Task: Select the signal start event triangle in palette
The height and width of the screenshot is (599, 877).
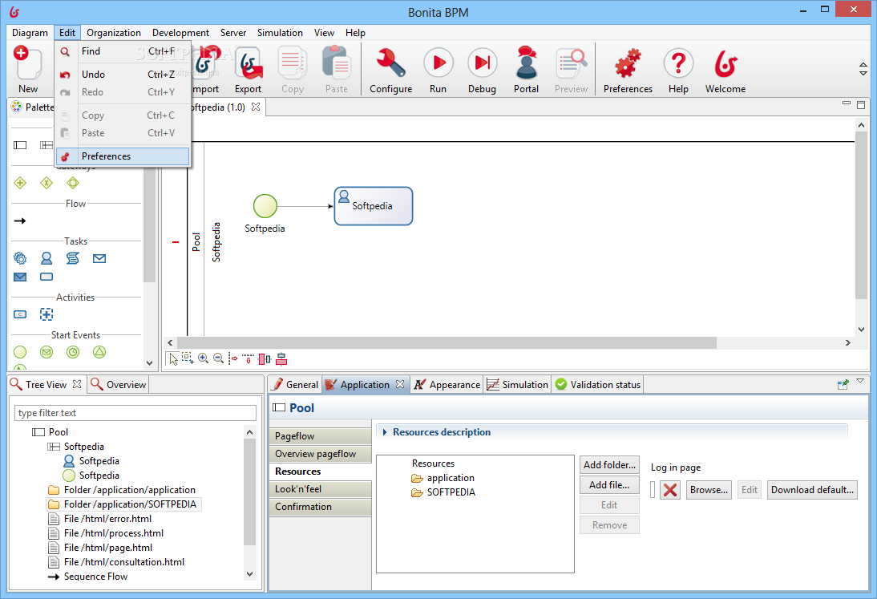Action: [99, 352]
